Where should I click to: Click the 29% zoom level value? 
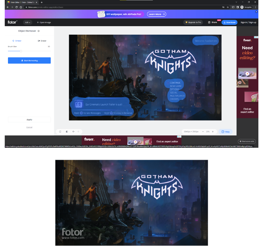(x=208, y=132)
